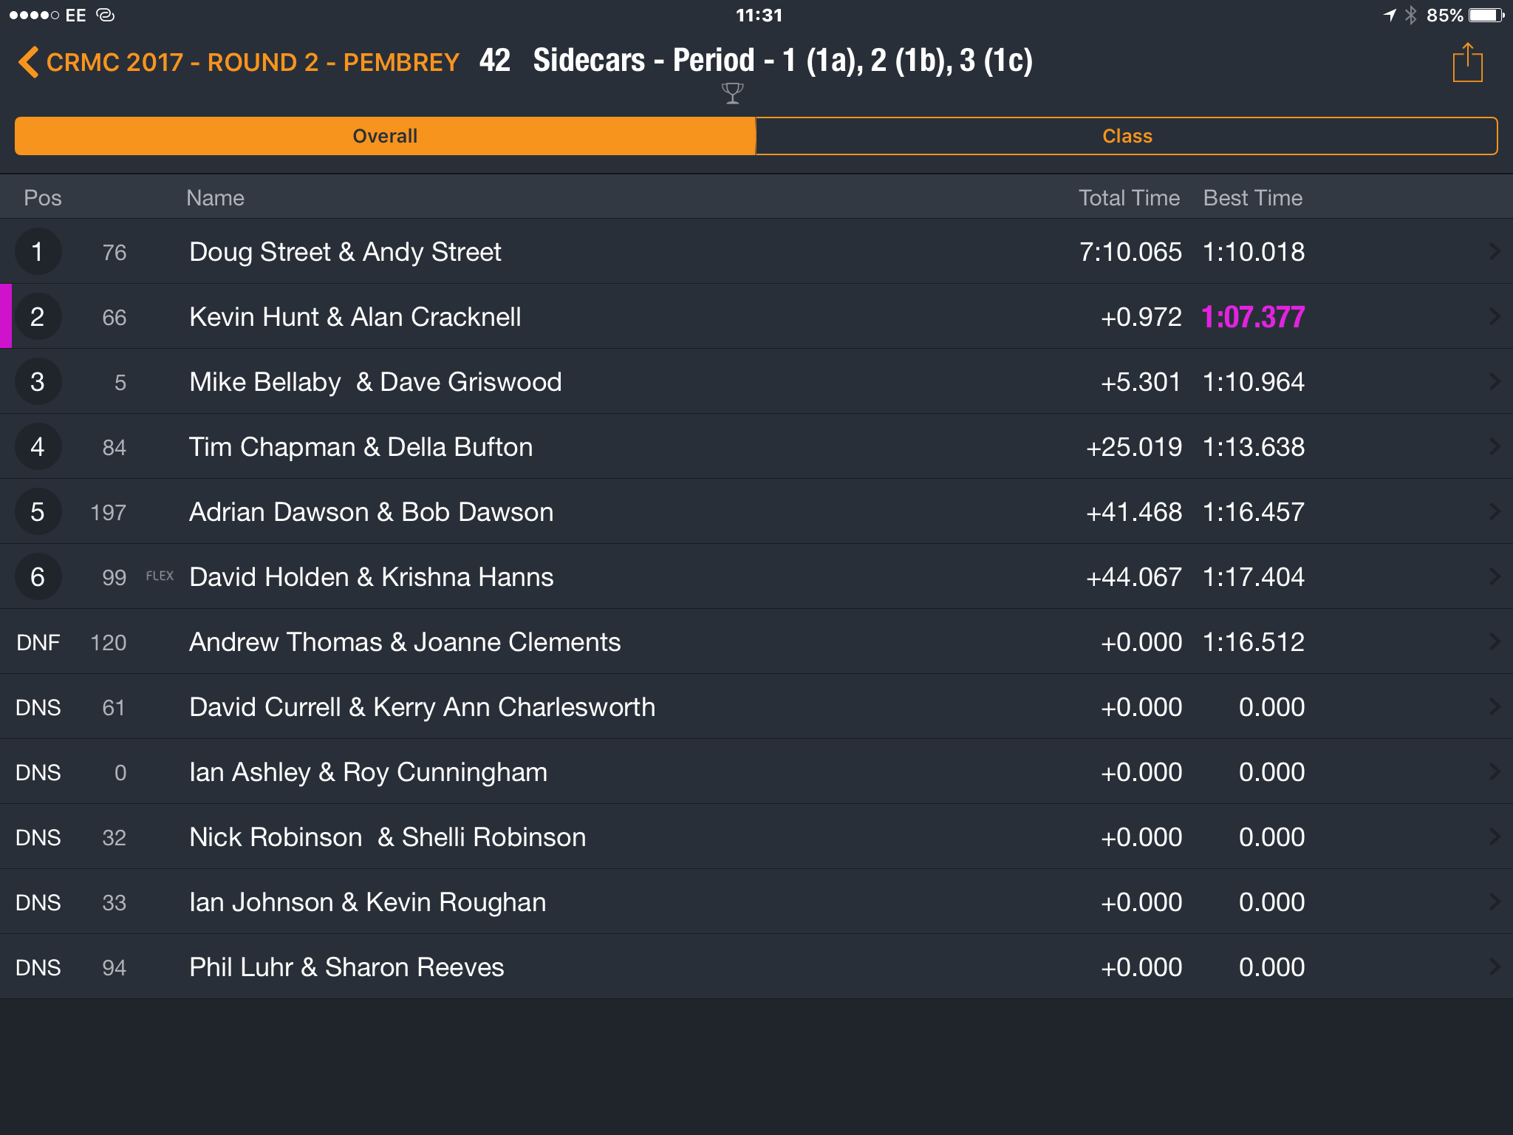
Task: Select DNF entry Andrew Thomas & Joanne Clements
Action: [x=756, y=642]
